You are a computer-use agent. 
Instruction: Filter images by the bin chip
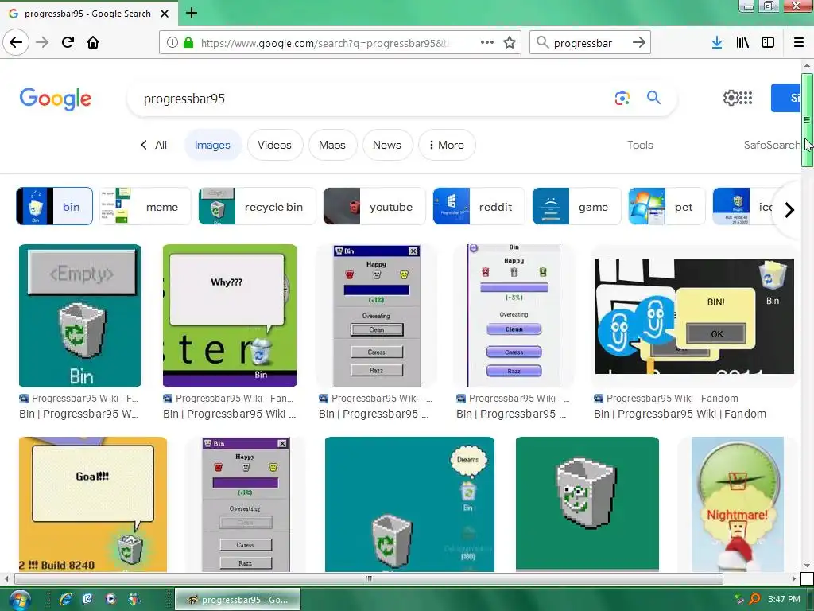[x=55, y=206]
